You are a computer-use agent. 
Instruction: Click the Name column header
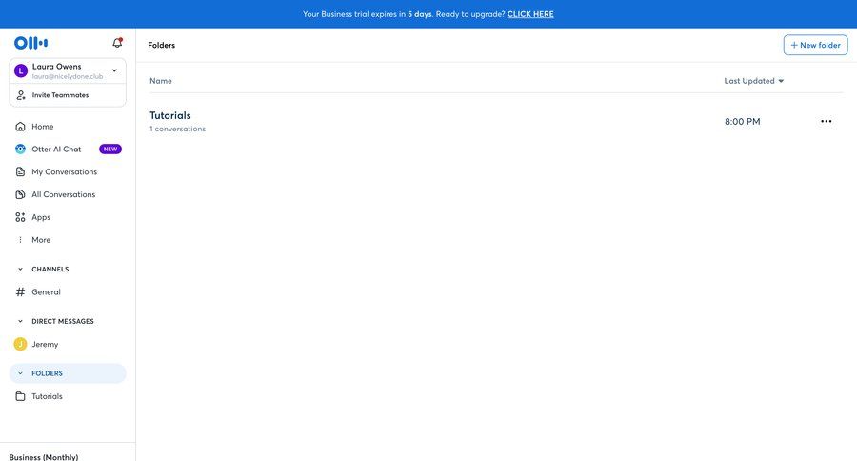point(161,81)
